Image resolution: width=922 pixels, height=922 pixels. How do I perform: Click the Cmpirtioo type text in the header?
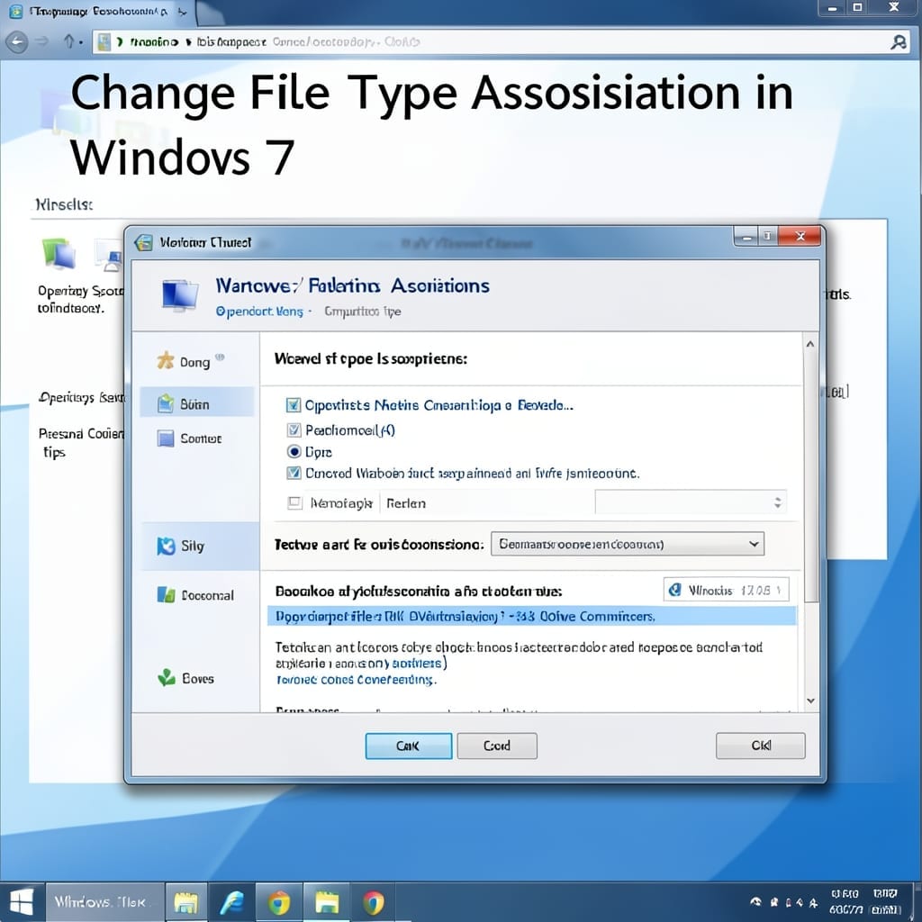363,311
